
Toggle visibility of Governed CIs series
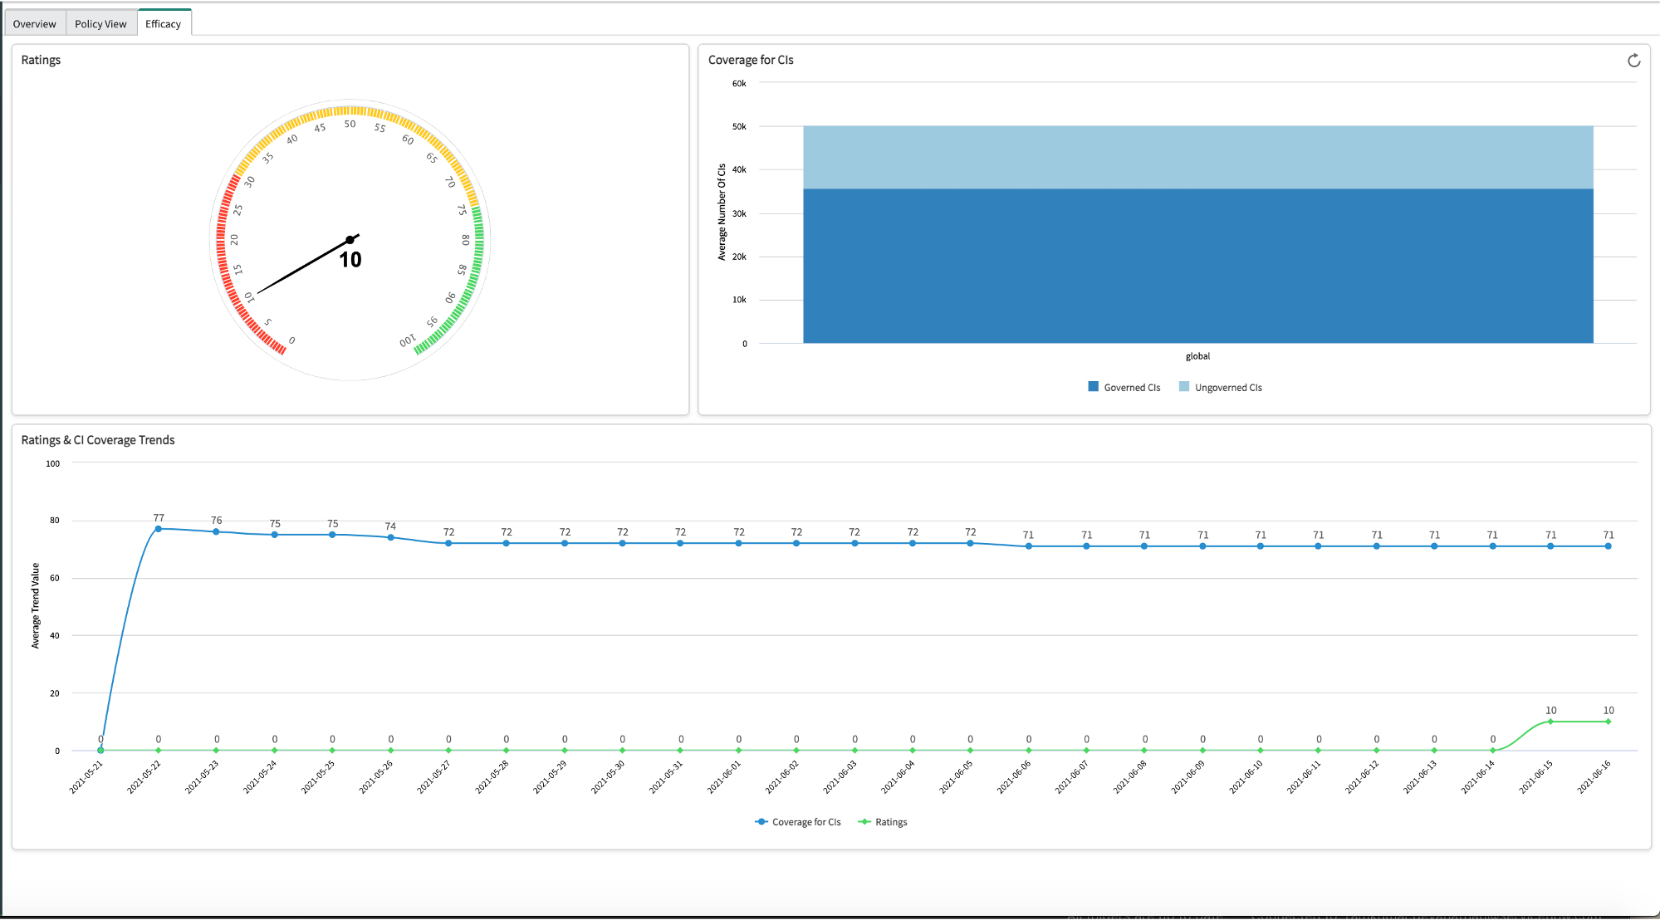pos(1131,386)
